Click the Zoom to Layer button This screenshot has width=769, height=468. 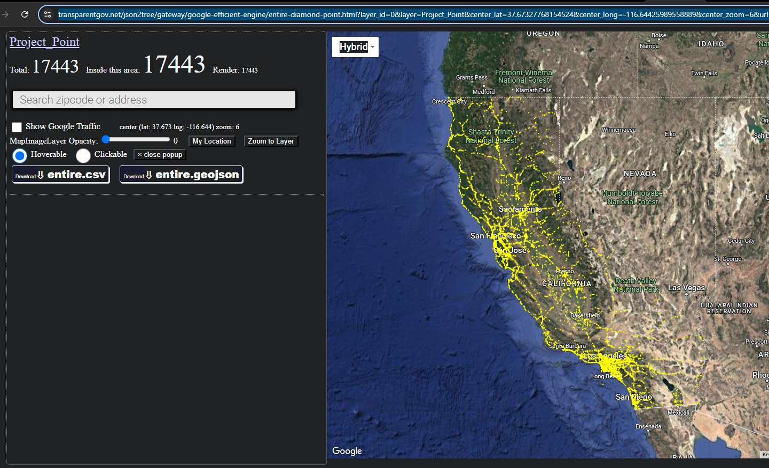pos(271,141)
